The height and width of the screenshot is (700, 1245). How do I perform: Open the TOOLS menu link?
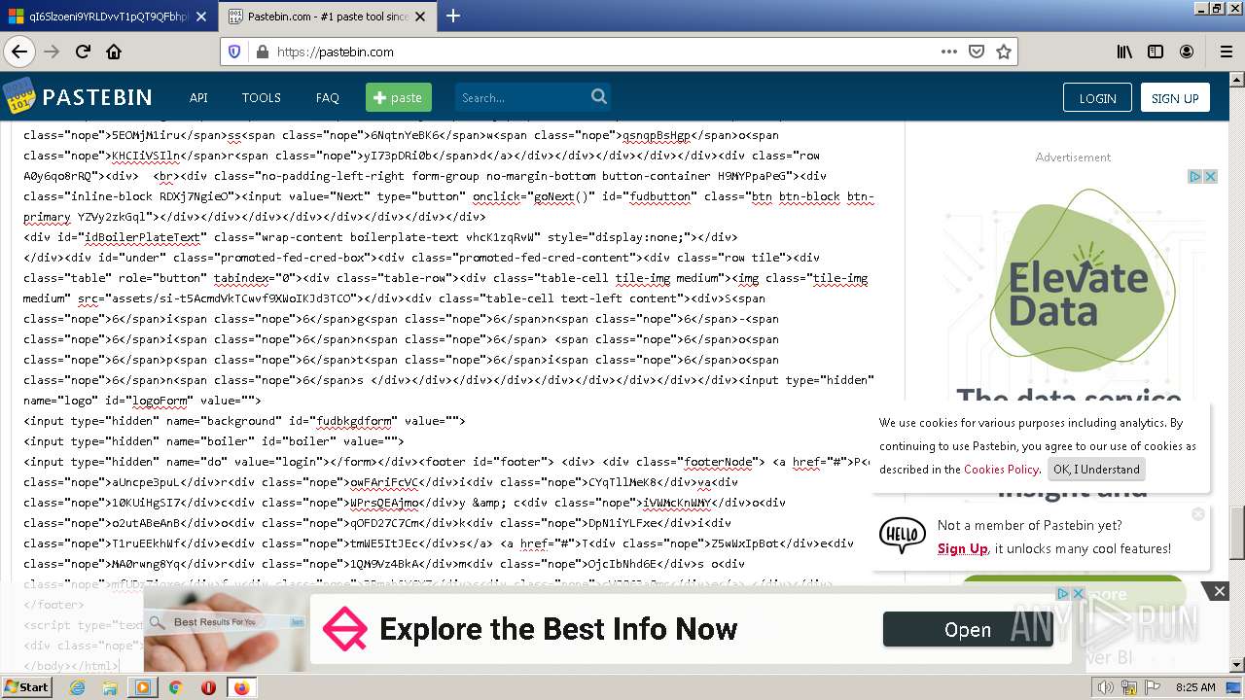pos(261,97)
